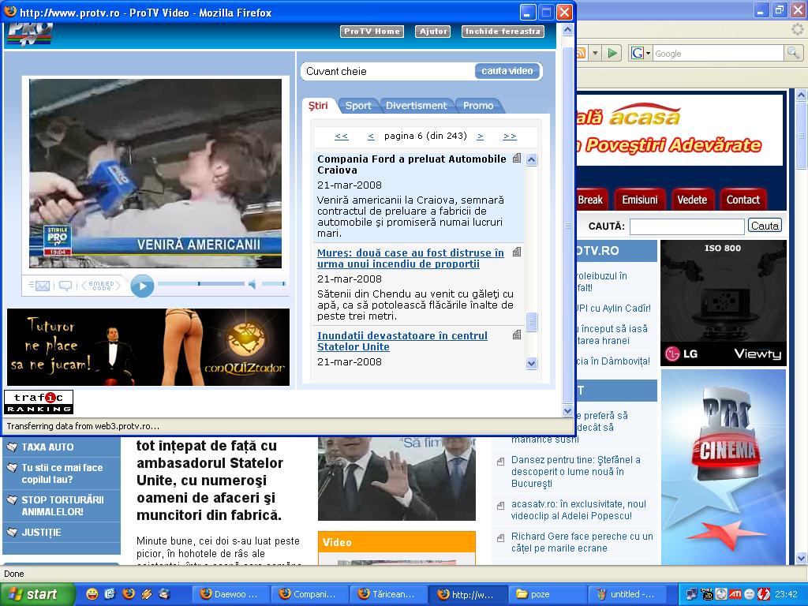The width and height of the screenshot is (808, 606).
Task: Get the embed code for the video
Action: point(102,286)
